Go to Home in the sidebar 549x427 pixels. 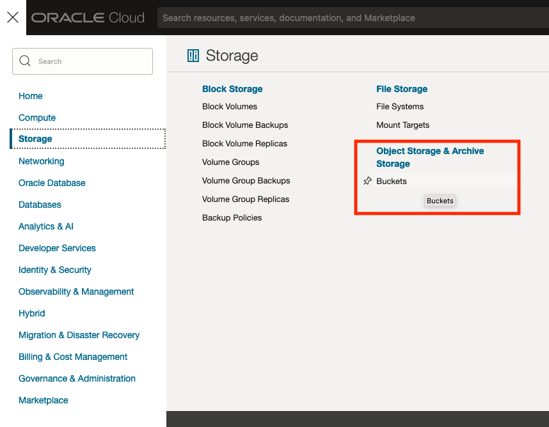31,96
